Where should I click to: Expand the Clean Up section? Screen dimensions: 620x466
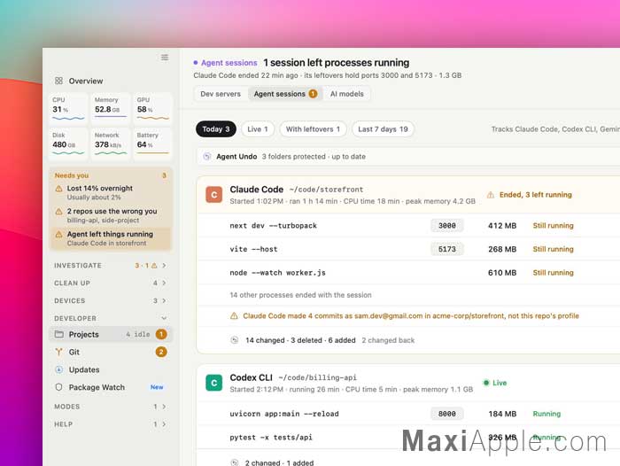click(111, 283)
